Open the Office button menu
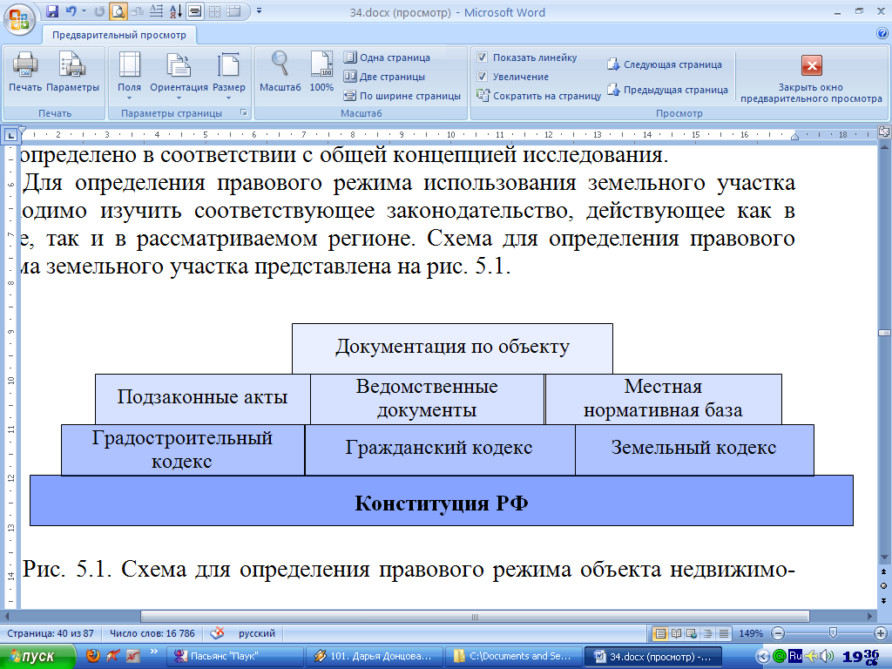892x669 pixels. click(x=19, y=19)
